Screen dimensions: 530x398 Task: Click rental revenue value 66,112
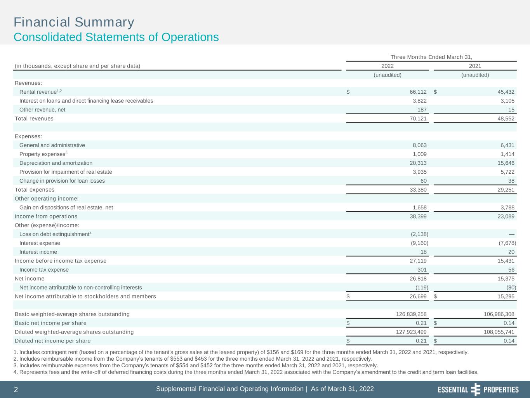[x=418, y=92]
